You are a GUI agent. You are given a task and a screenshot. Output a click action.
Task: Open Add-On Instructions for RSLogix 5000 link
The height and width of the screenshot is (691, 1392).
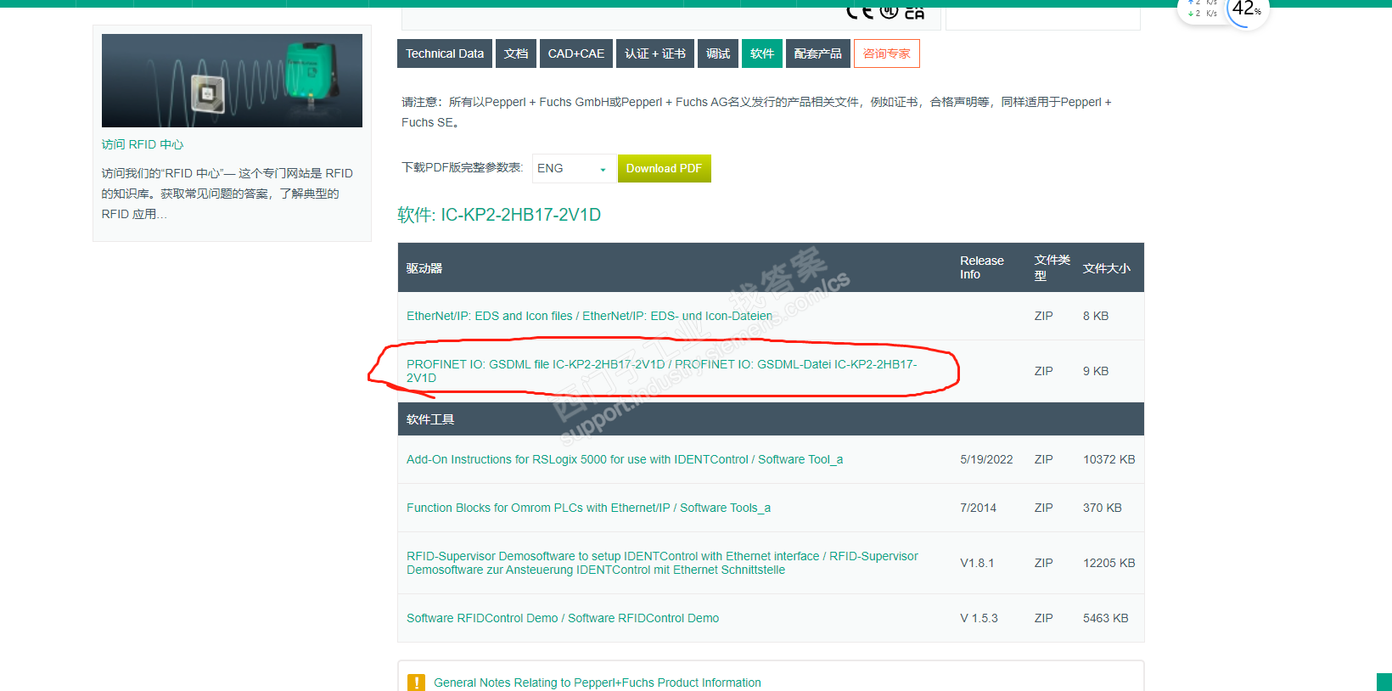click(x=625, y=459)
